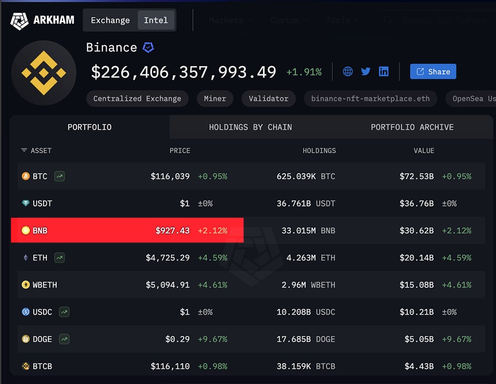Click the Share button
496x384 pixels.
tap(433, 71)
